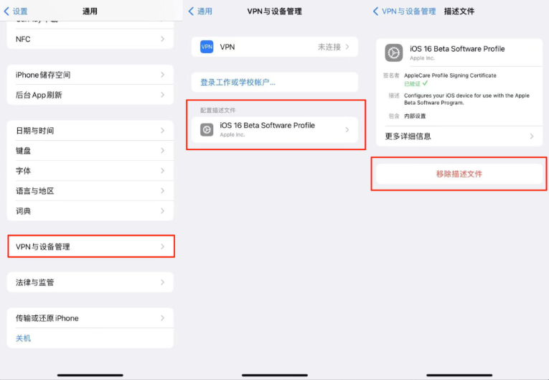Open iPhone储存空间
The image size is (549, 380).
coord(90,75)
